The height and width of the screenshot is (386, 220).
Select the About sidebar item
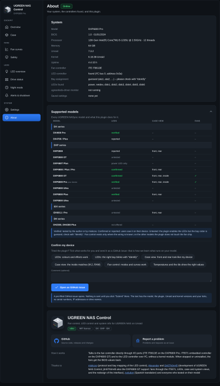point(22,117)
